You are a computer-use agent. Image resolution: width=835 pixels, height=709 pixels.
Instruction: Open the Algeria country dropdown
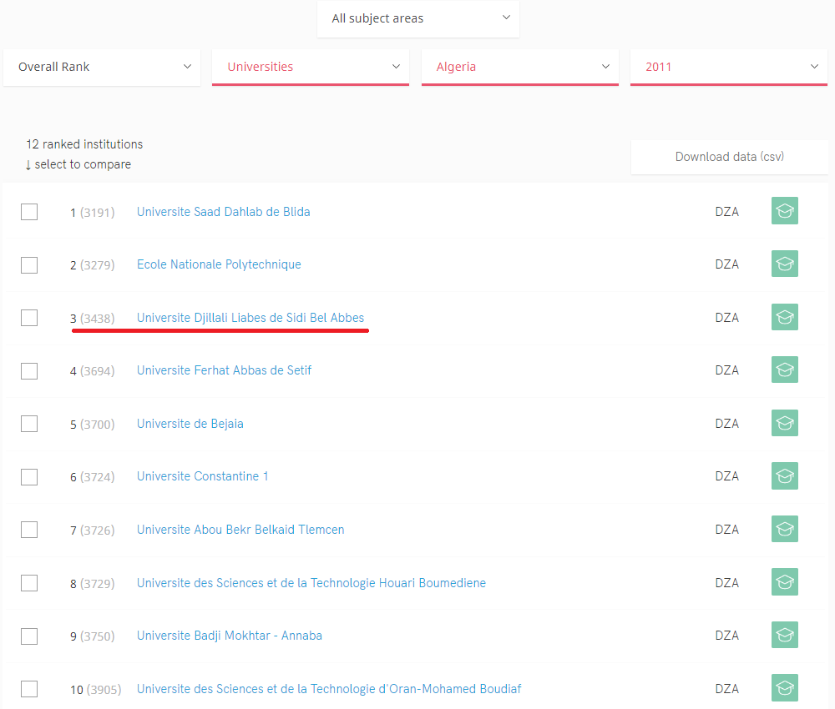(519, 67)
